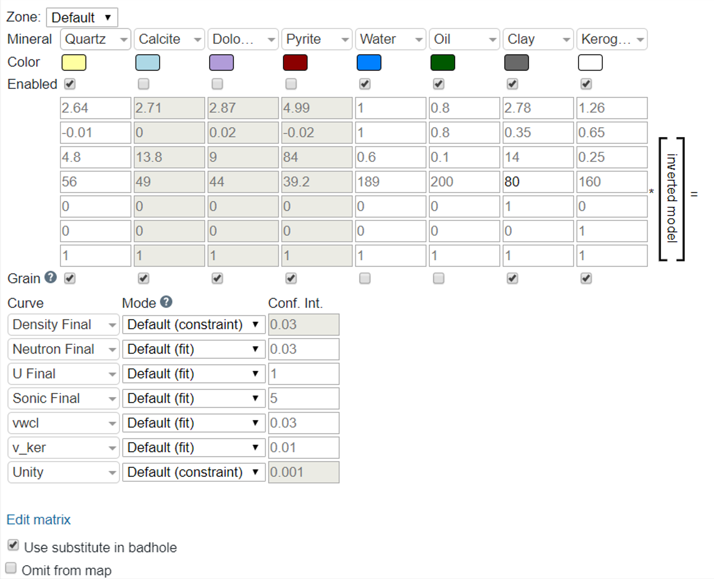Uncheck Use substitute in badhole
The width and height of the screenshot is (714, 579).
13,546
